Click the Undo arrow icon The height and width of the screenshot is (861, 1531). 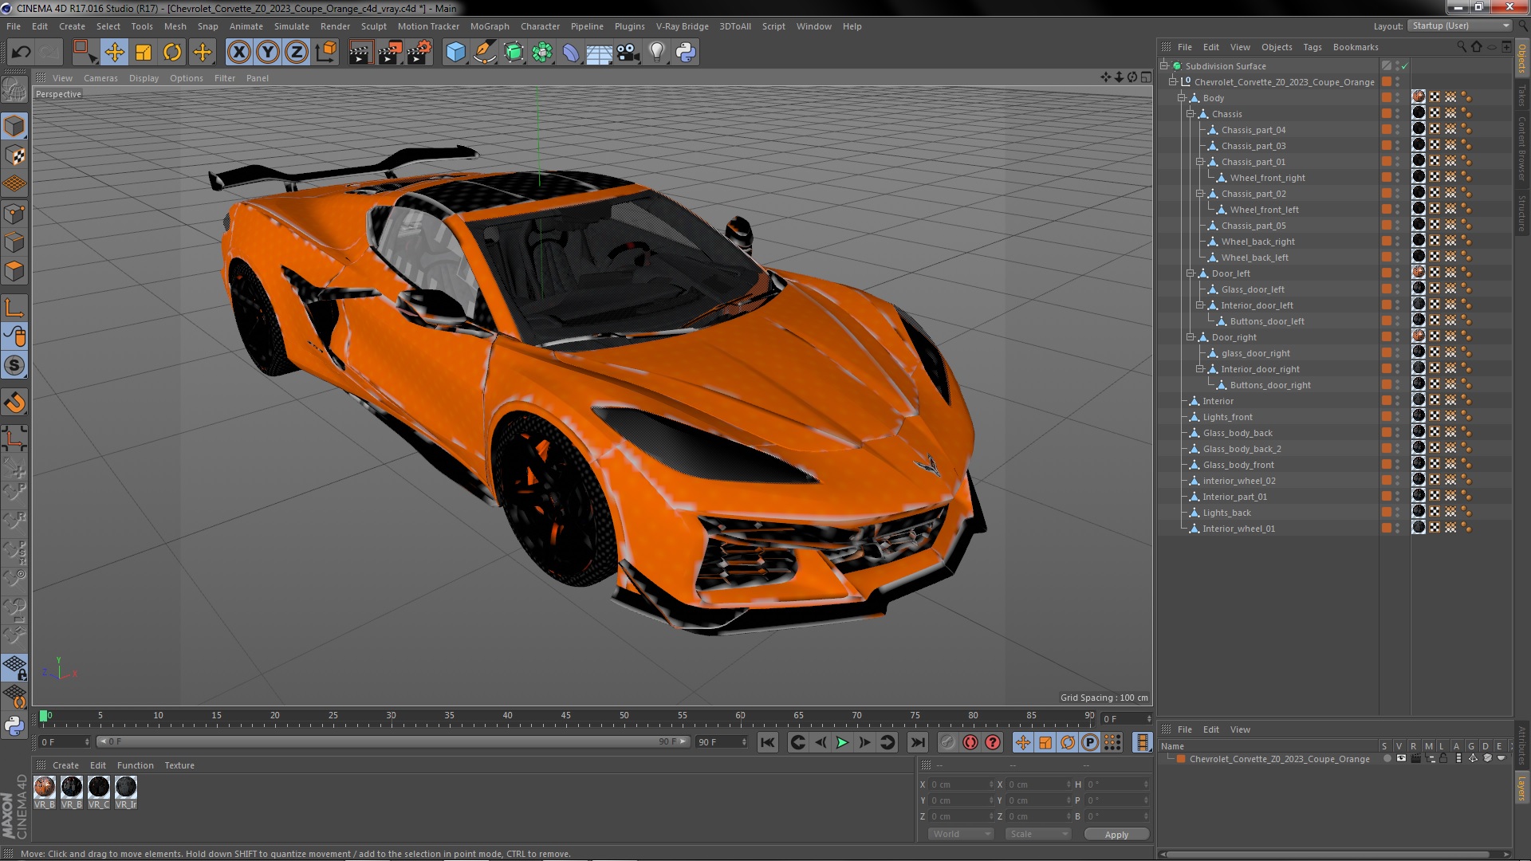pyautogui.click(x=22, y=53)
